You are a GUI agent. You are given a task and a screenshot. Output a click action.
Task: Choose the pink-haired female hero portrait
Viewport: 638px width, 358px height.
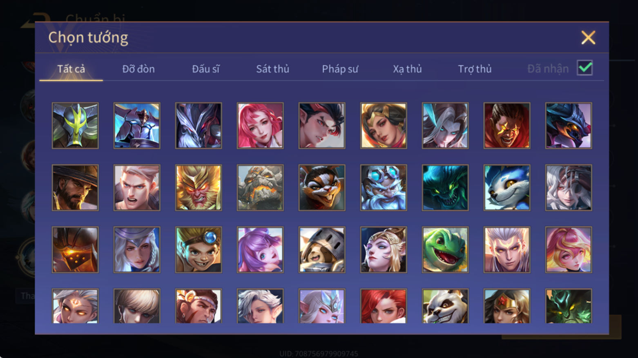tap(260, 126)
